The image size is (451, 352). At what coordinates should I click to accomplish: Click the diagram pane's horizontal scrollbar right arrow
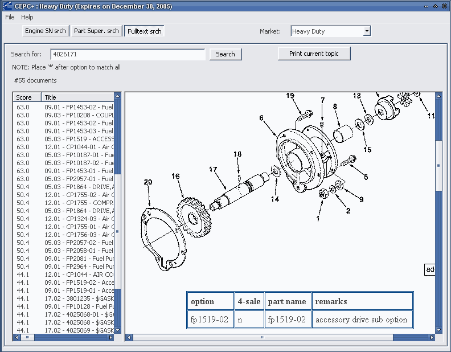[x=430, y=338]
